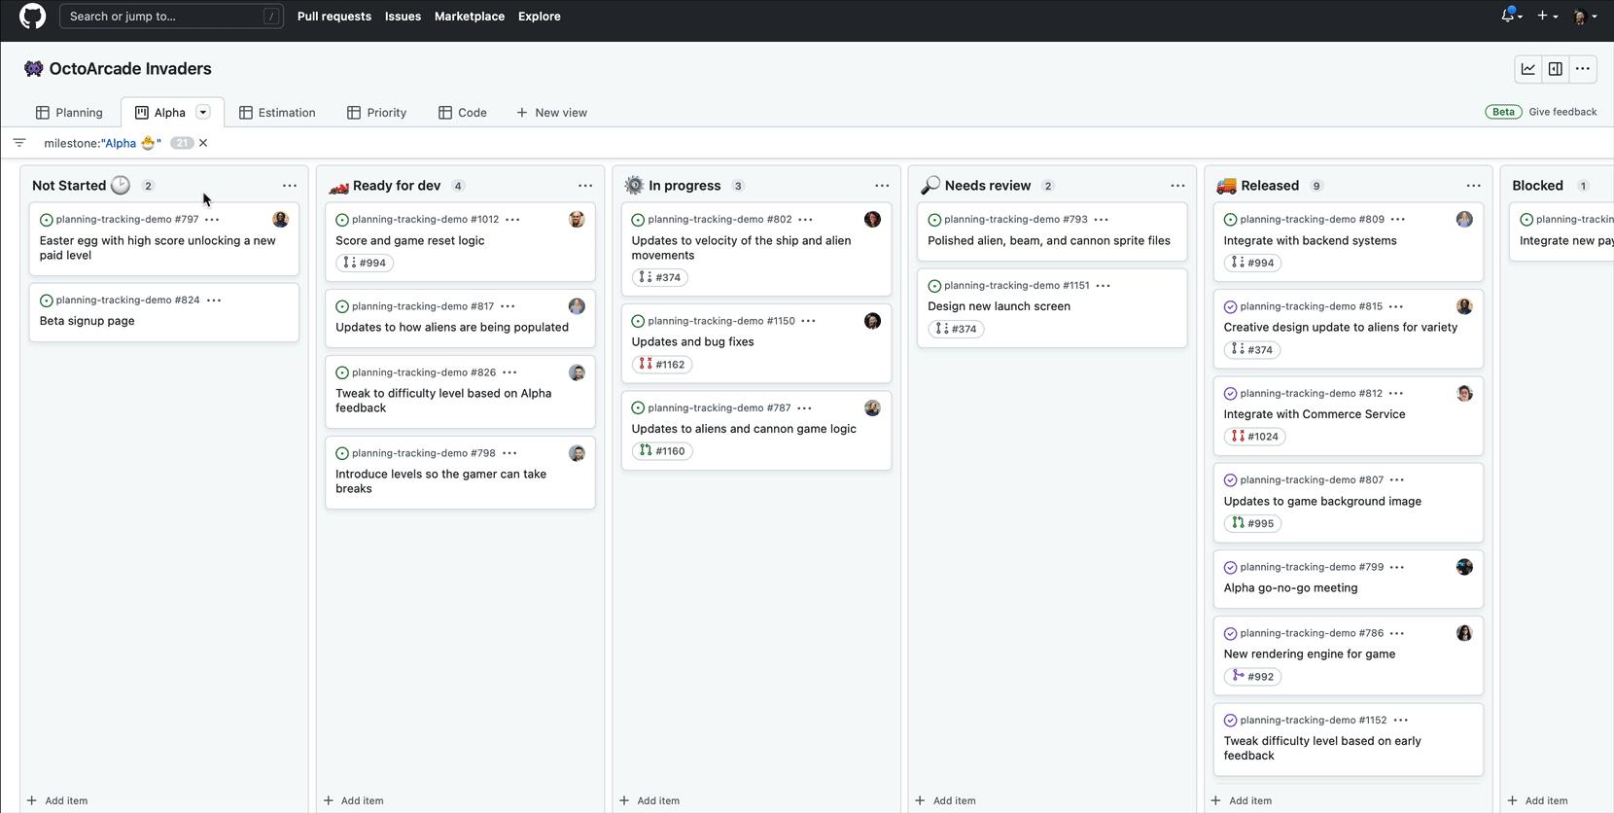Click assignee avatar on card #802

[872, 220]
